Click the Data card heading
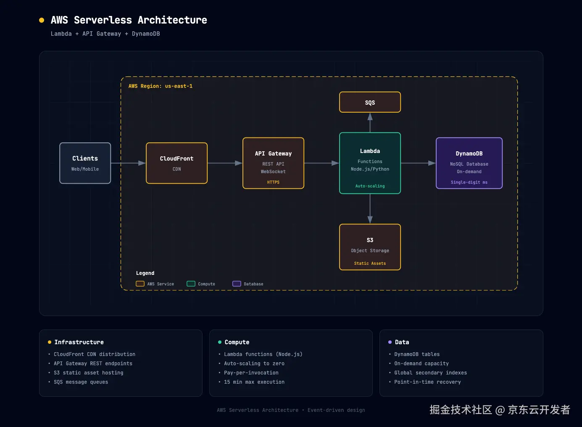Viewport: 582px width, 427px height. tap(402, 342)
